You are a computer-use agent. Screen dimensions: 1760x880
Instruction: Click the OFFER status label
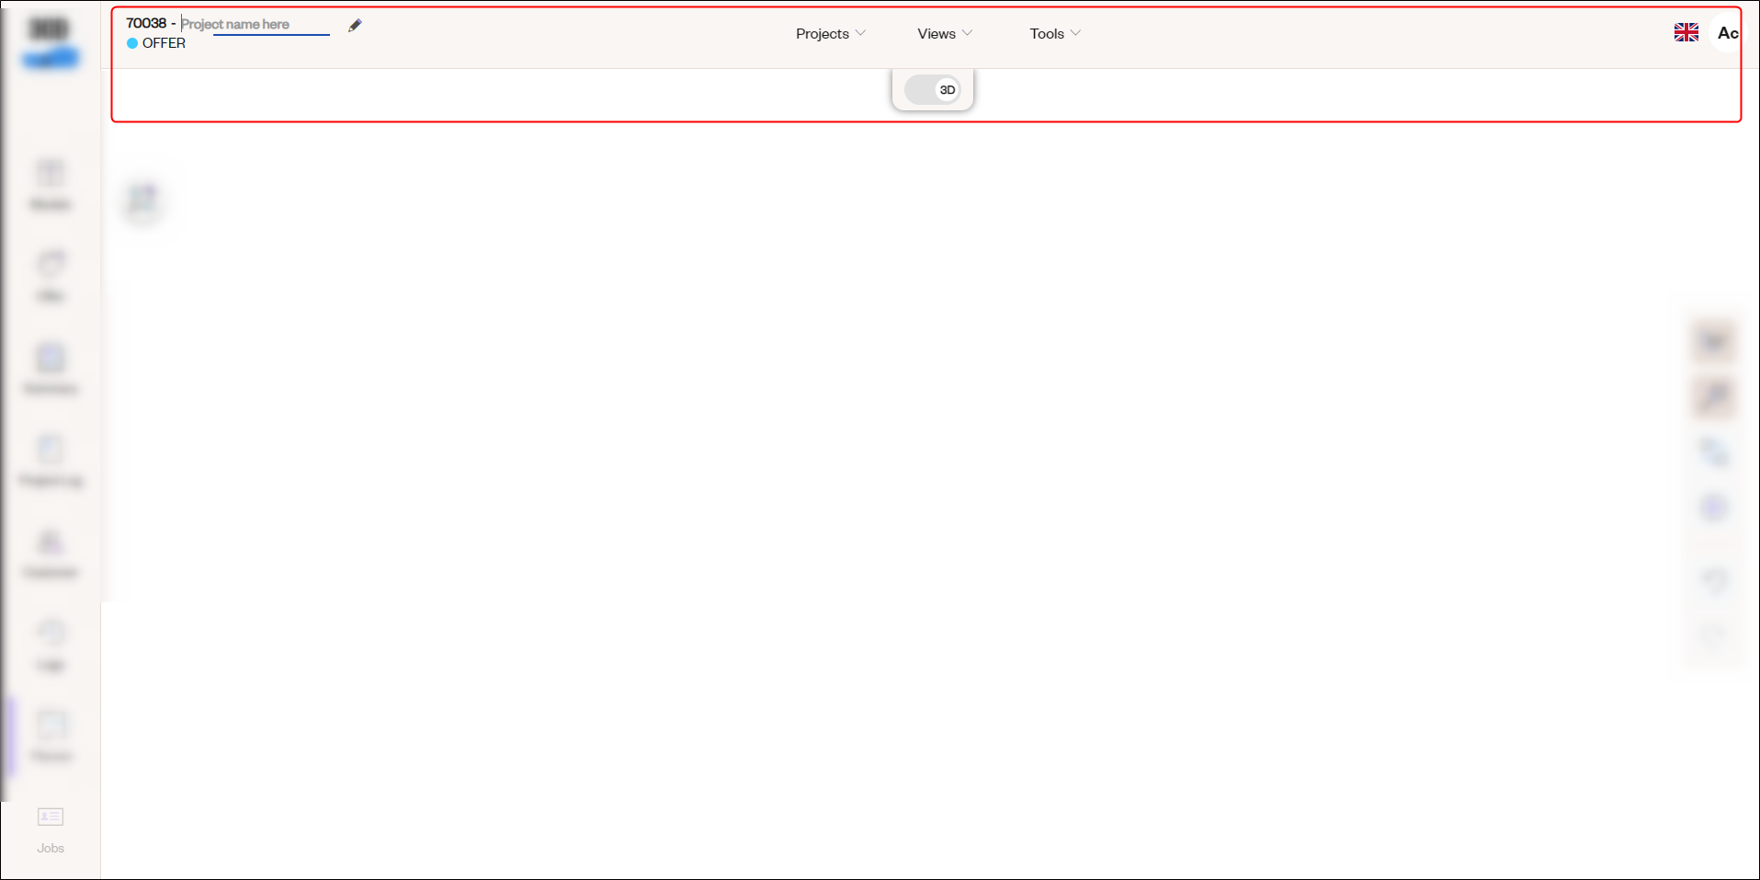tap(164, 43)
